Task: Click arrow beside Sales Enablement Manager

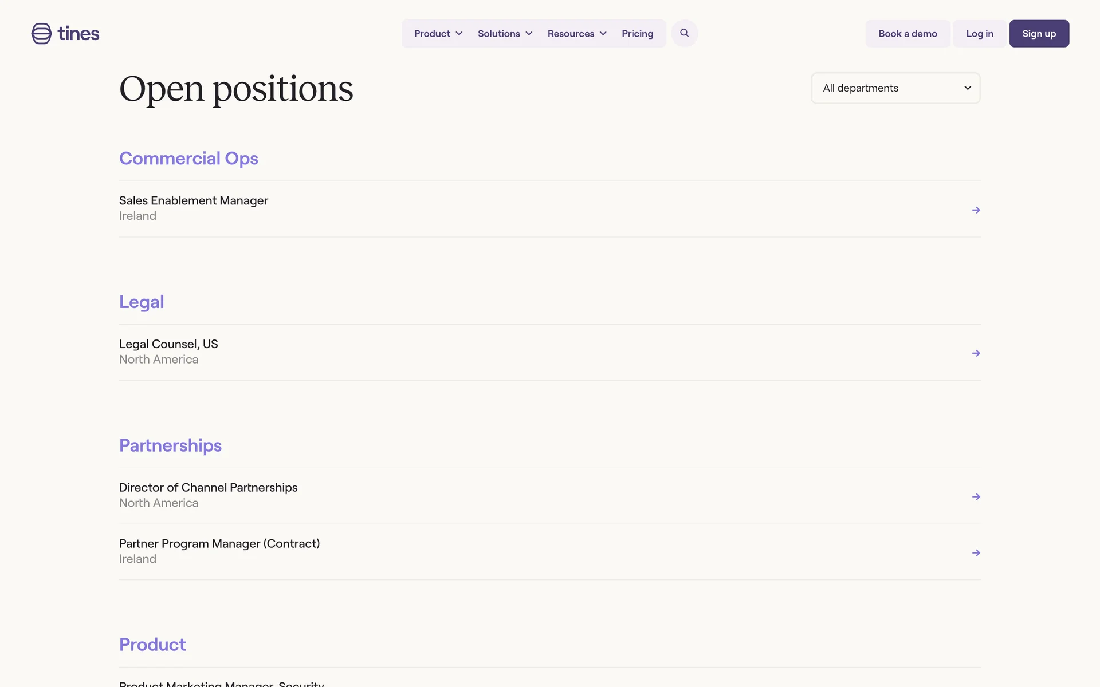Action: coord(976,210)
